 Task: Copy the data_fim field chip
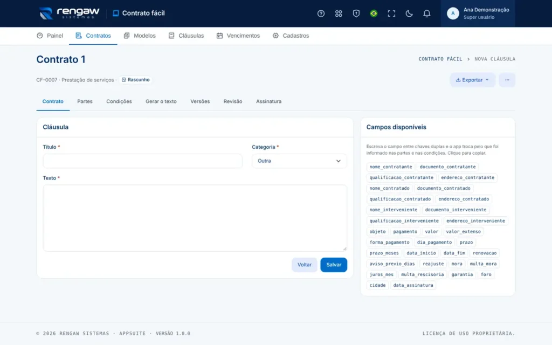(454, 253)
